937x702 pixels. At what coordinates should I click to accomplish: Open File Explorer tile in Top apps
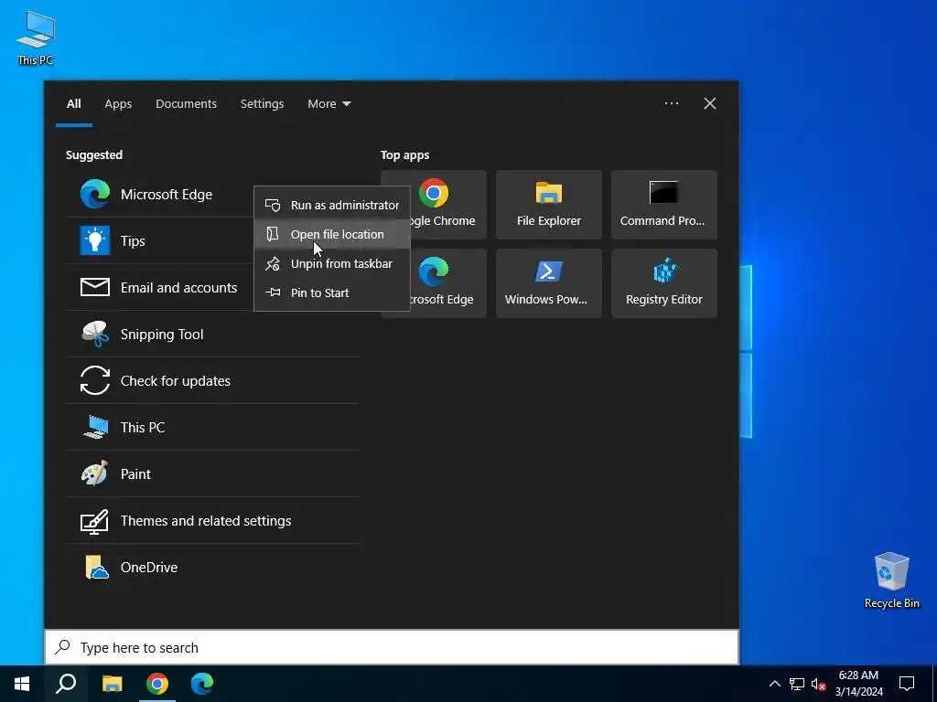click(549, 205)
